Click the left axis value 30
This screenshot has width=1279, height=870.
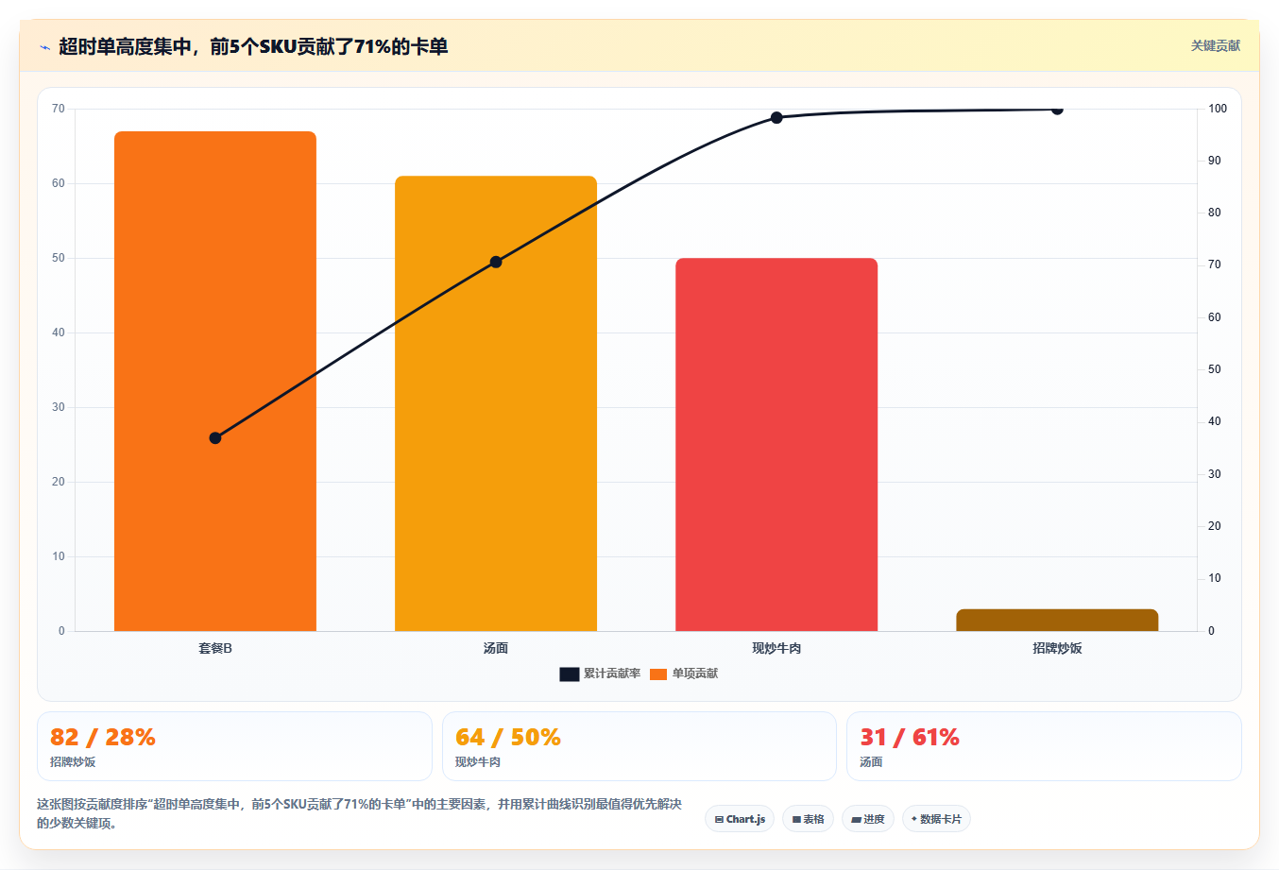pyautogui.click(x=59, y=407)
